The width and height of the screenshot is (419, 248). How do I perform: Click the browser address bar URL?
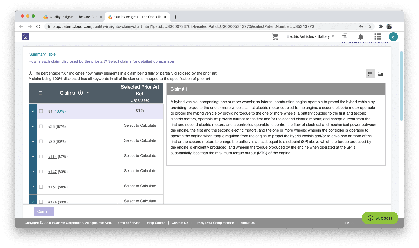click(184, 26)
